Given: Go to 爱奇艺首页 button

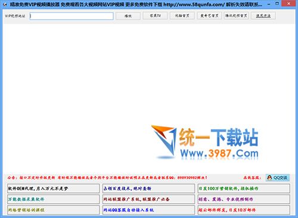Looking at the screenshot, I should click(x=209, y=16).
